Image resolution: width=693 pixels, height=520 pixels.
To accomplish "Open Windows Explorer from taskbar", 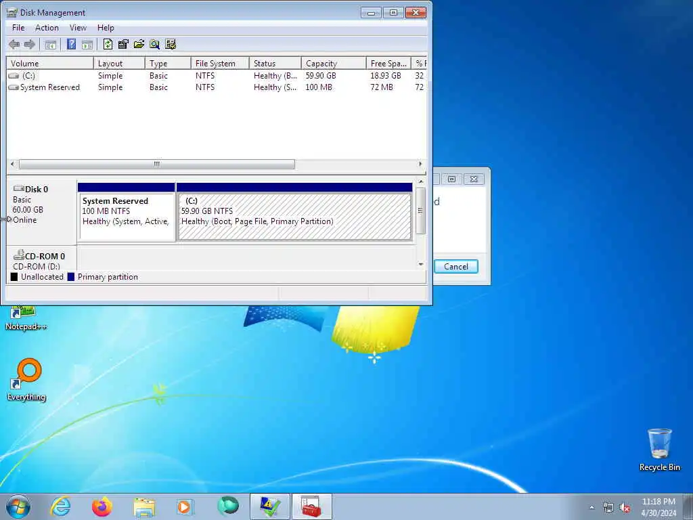I will coord(144,507).
